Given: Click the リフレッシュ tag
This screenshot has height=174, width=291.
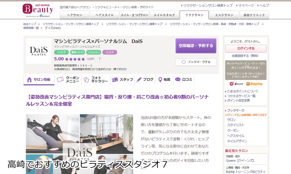Looking at the screenshot, I should click(x=93, y=52).
